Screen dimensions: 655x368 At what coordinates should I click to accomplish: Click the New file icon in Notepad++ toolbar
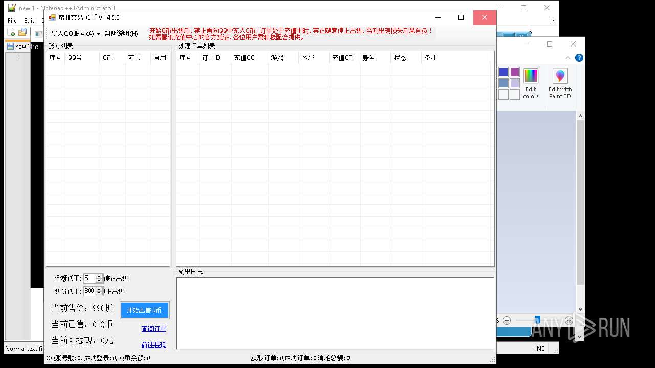12,33
